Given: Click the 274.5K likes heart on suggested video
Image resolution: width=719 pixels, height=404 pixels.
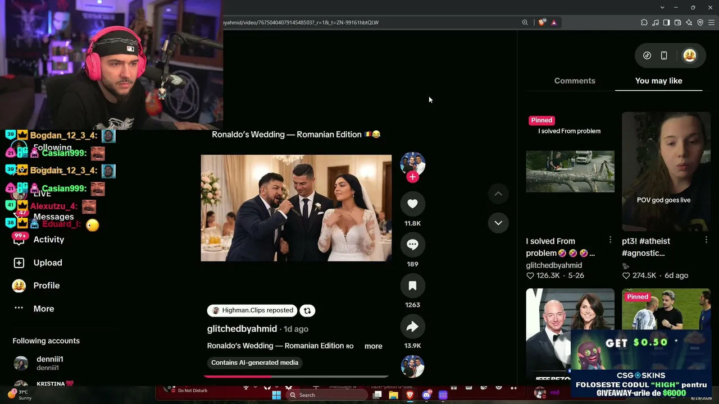Looking at the screenshot, I should [x=626, y=276].
